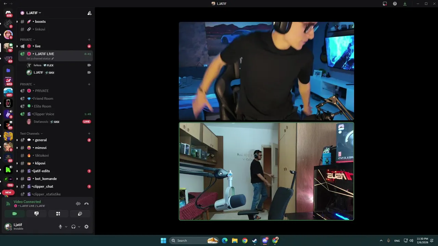Join the Friend Room voice channel
The height and width of the screenshot is (246, 438).
pyautogui.click(x=55, y=98)
